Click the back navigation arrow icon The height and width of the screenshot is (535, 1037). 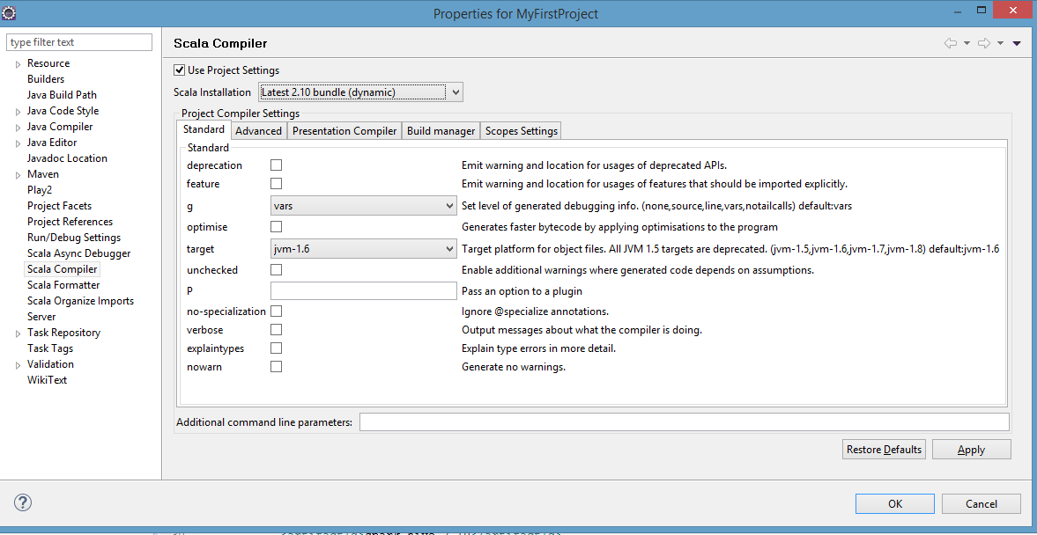(951, 43)
